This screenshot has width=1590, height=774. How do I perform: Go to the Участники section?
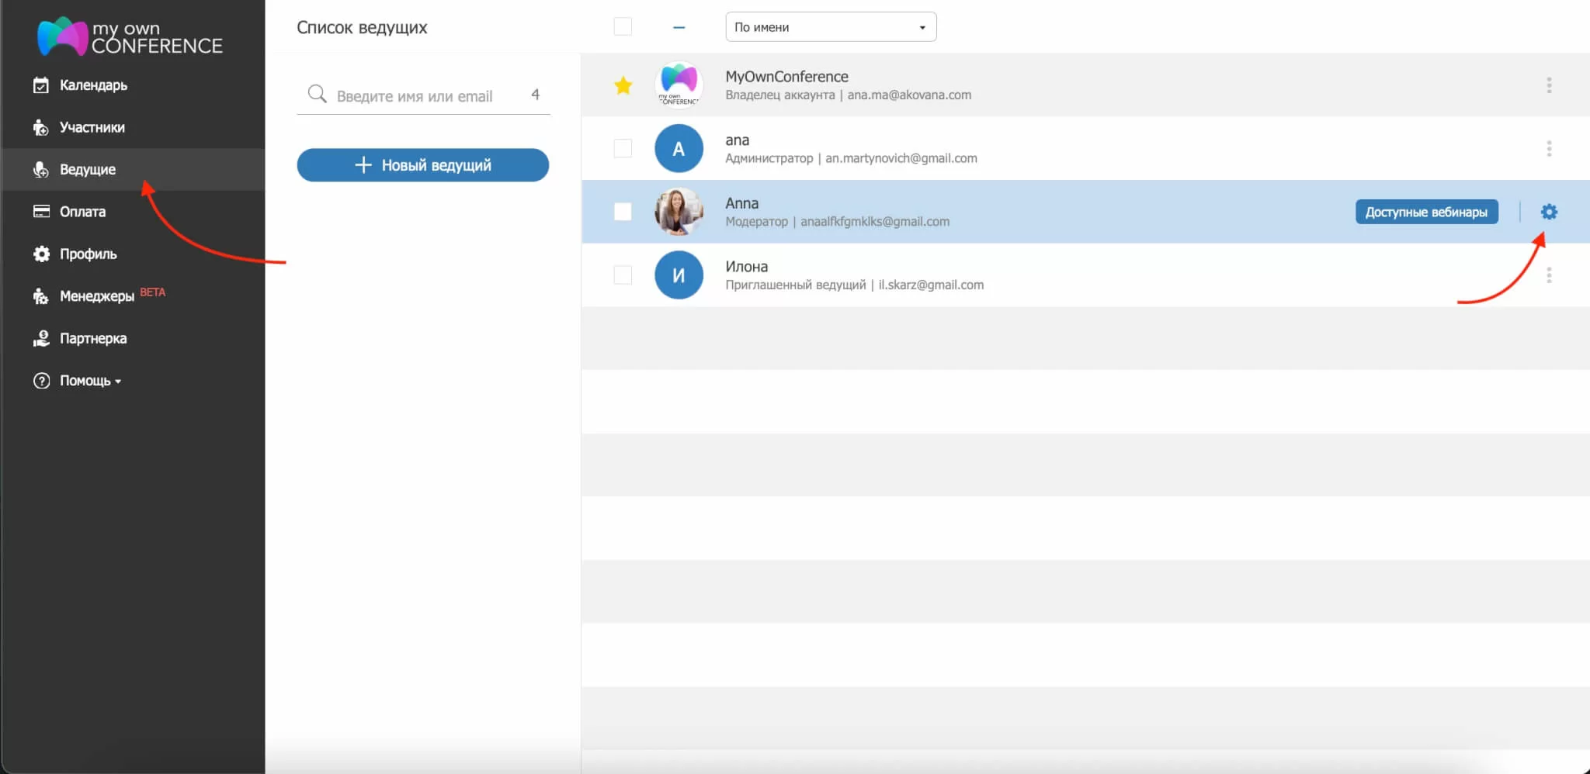pyautogui.click(x=92, y=127)
